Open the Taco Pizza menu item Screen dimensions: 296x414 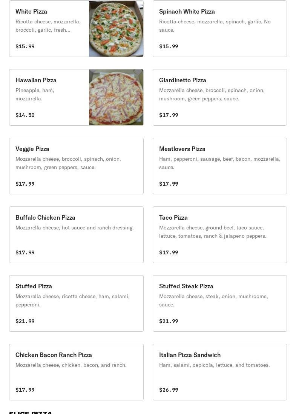pos(219,235)
